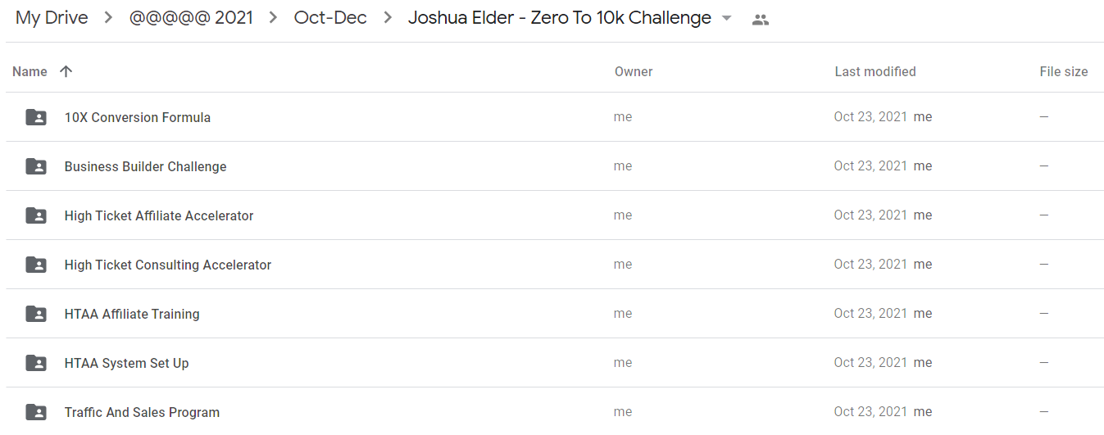
Task: Click the File size column header
Action: point(1064,71)
